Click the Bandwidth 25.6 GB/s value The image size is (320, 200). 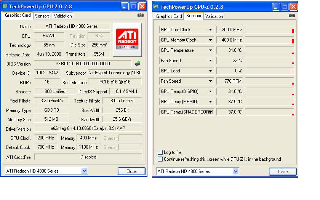[x=122, y=119]
